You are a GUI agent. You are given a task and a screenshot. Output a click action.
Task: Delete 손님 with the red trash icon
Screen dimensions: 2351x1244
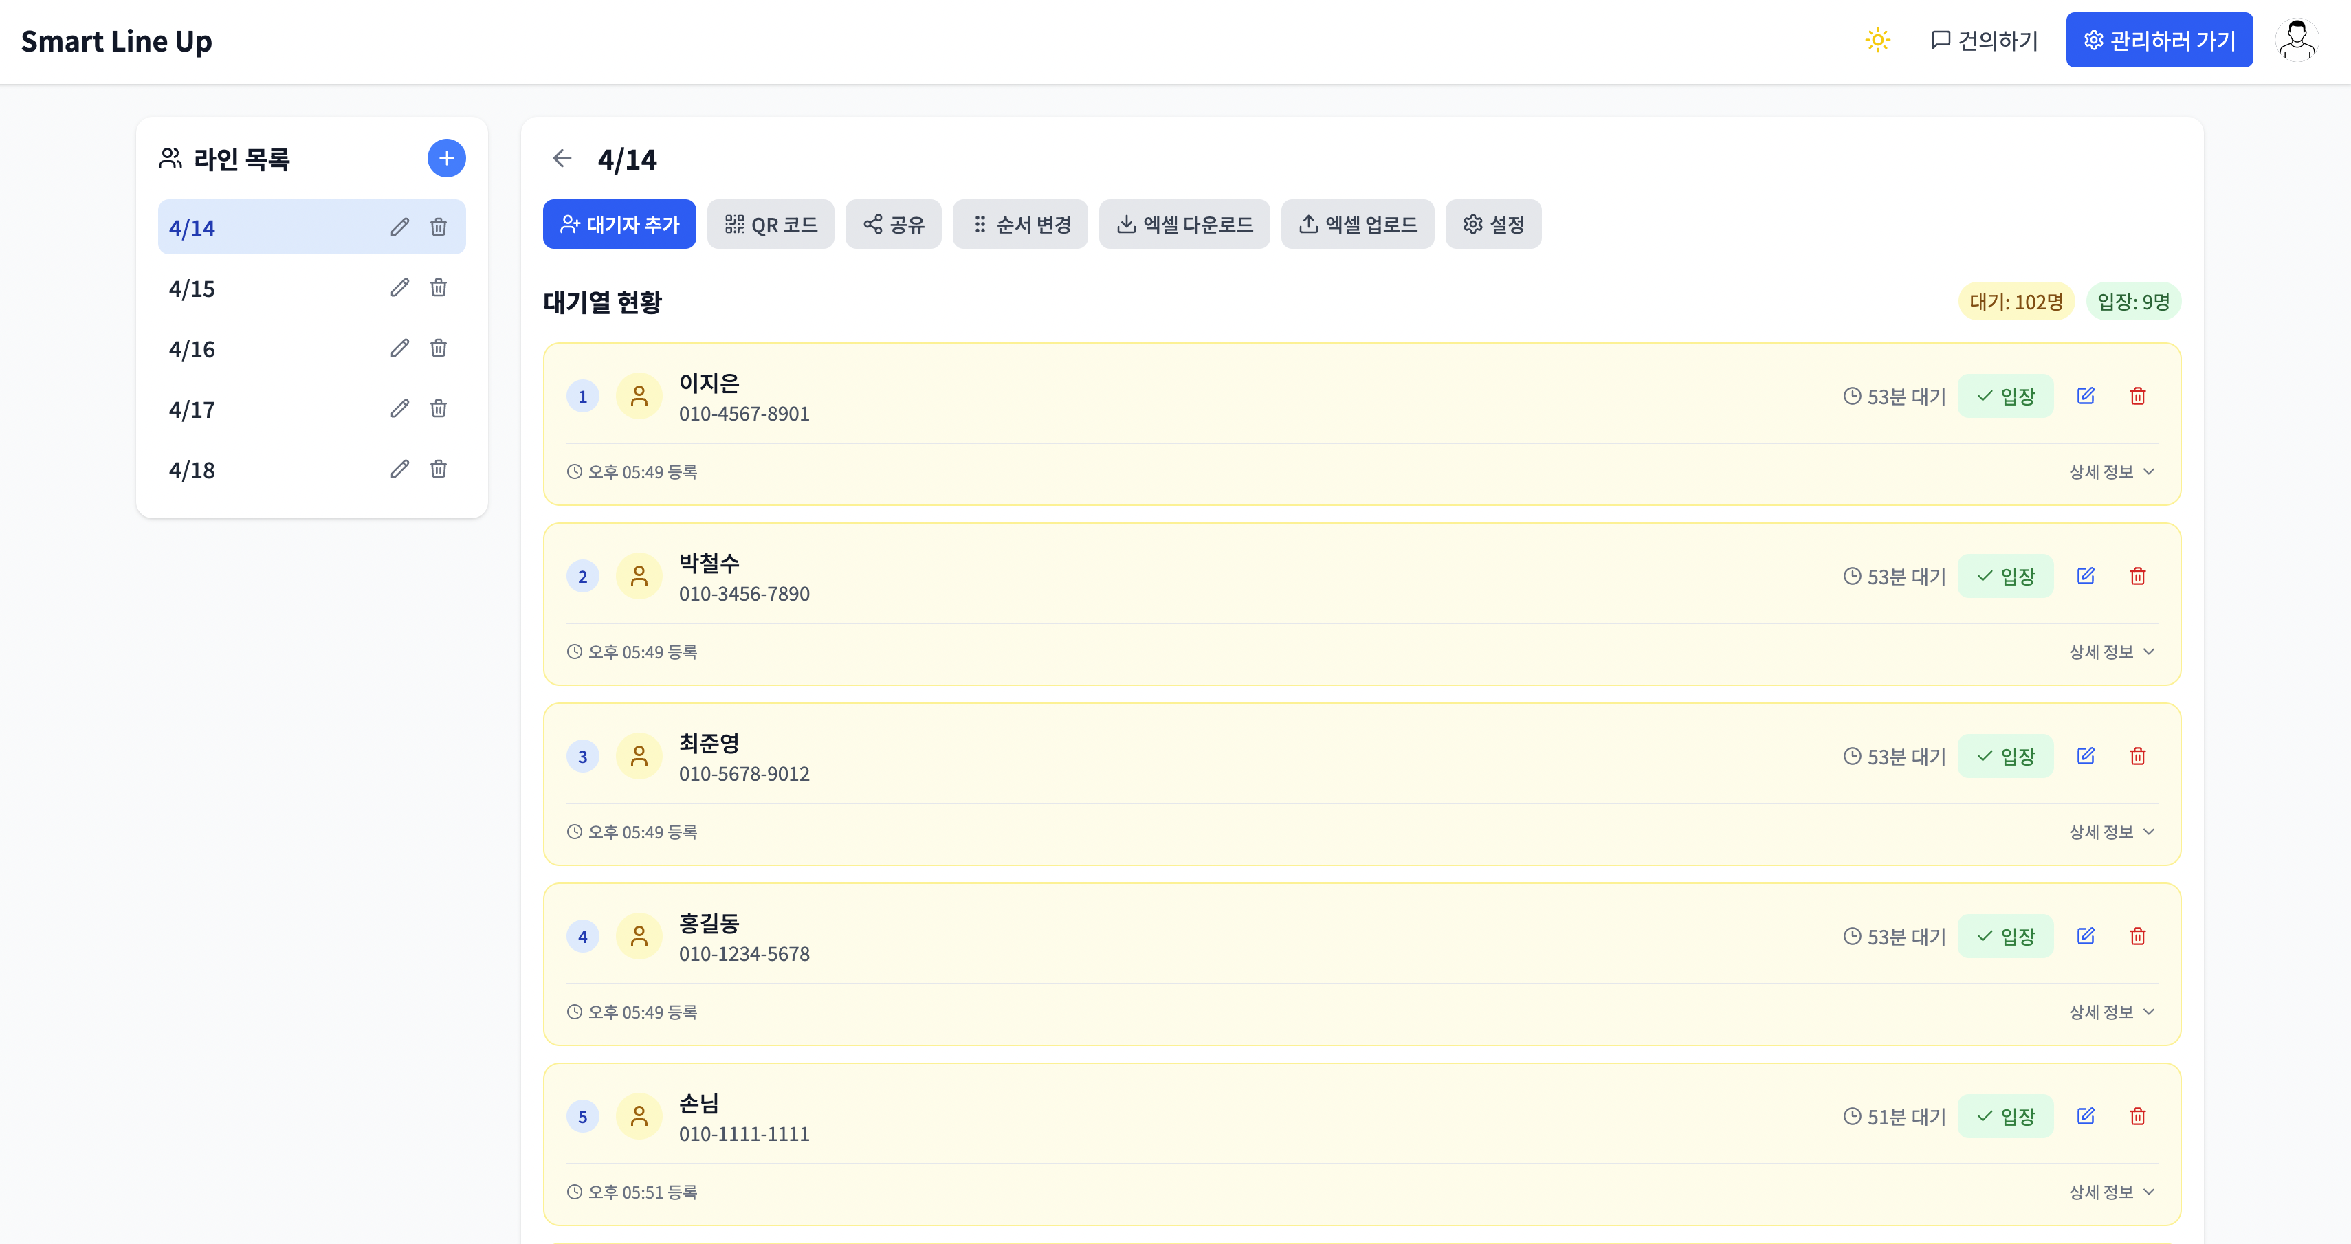[x=2137, y=1116]
